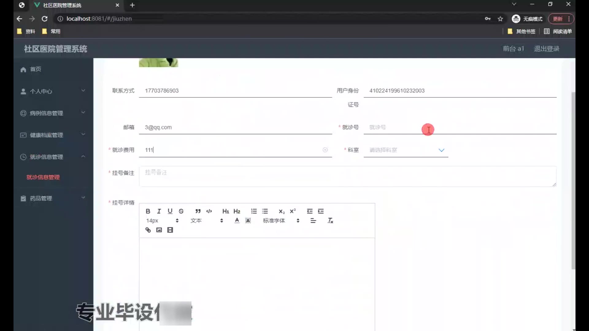
Task: Insert a hyperlink in the editor
Action: 148,230
